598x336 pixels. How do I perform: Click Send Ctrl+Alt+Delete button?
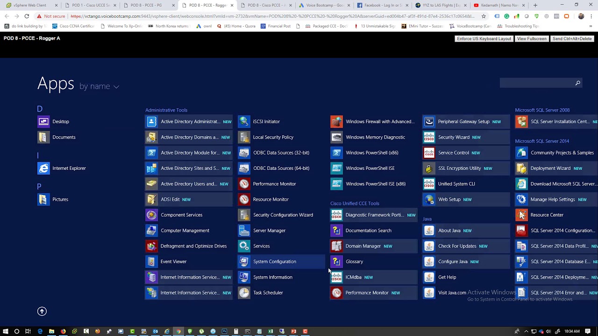[x=572, y=39]
